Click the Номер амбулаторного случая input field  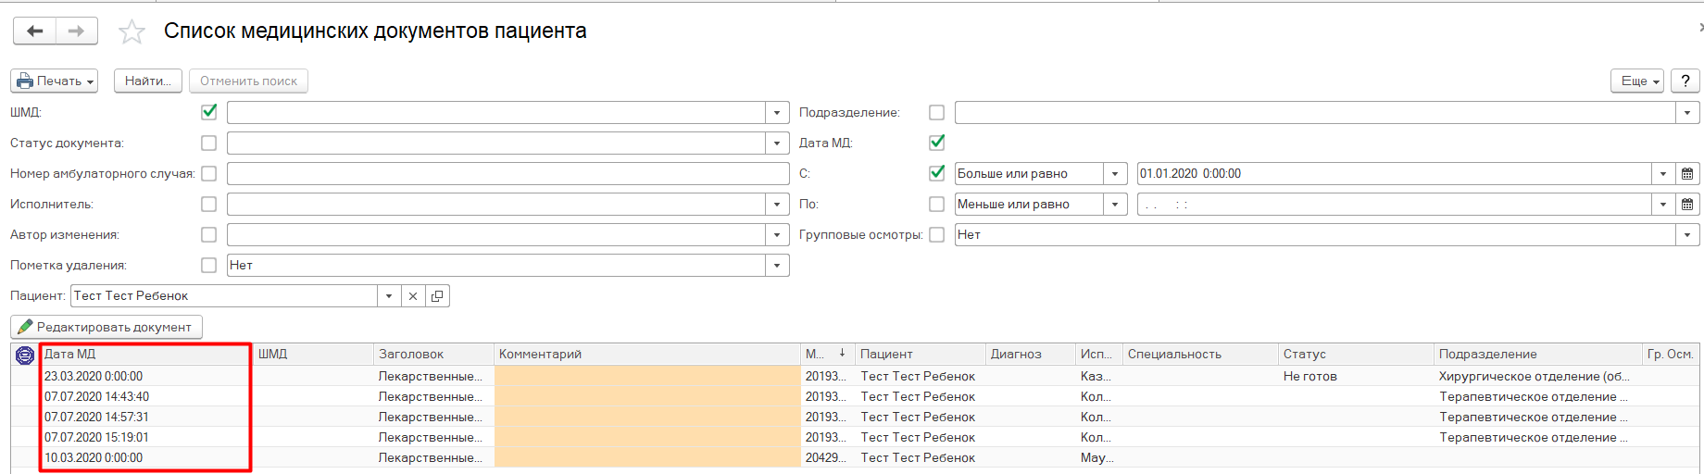click(507, 174)
